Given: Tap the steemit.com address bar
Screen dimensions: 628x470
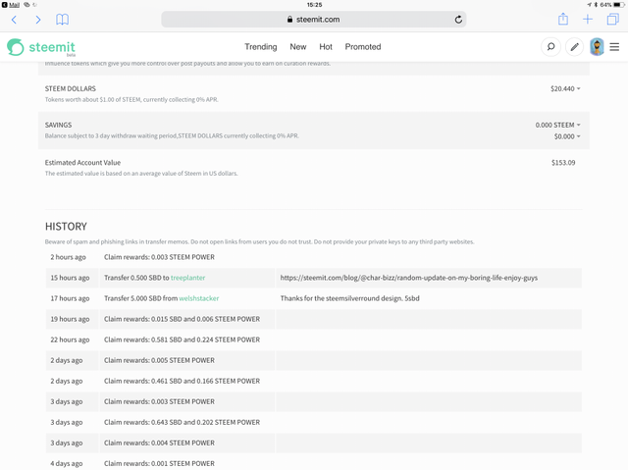Looking at the screenshot, I should click(x=314, y=20).
